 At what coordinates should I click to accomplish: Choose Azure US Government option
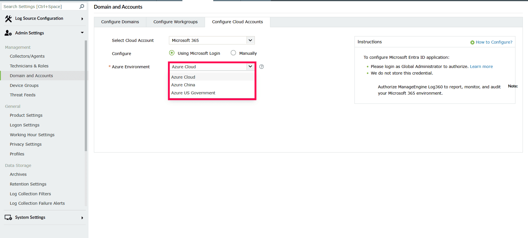click(212, 93)
